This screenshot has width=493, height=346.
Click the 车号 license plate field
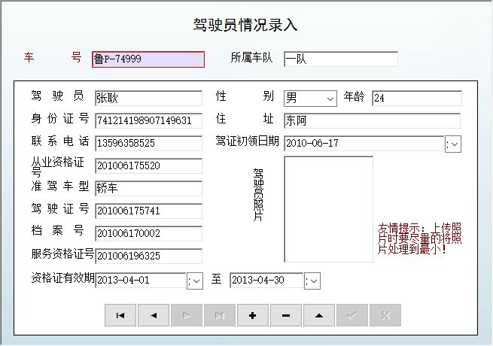click(x=148, y=59)
